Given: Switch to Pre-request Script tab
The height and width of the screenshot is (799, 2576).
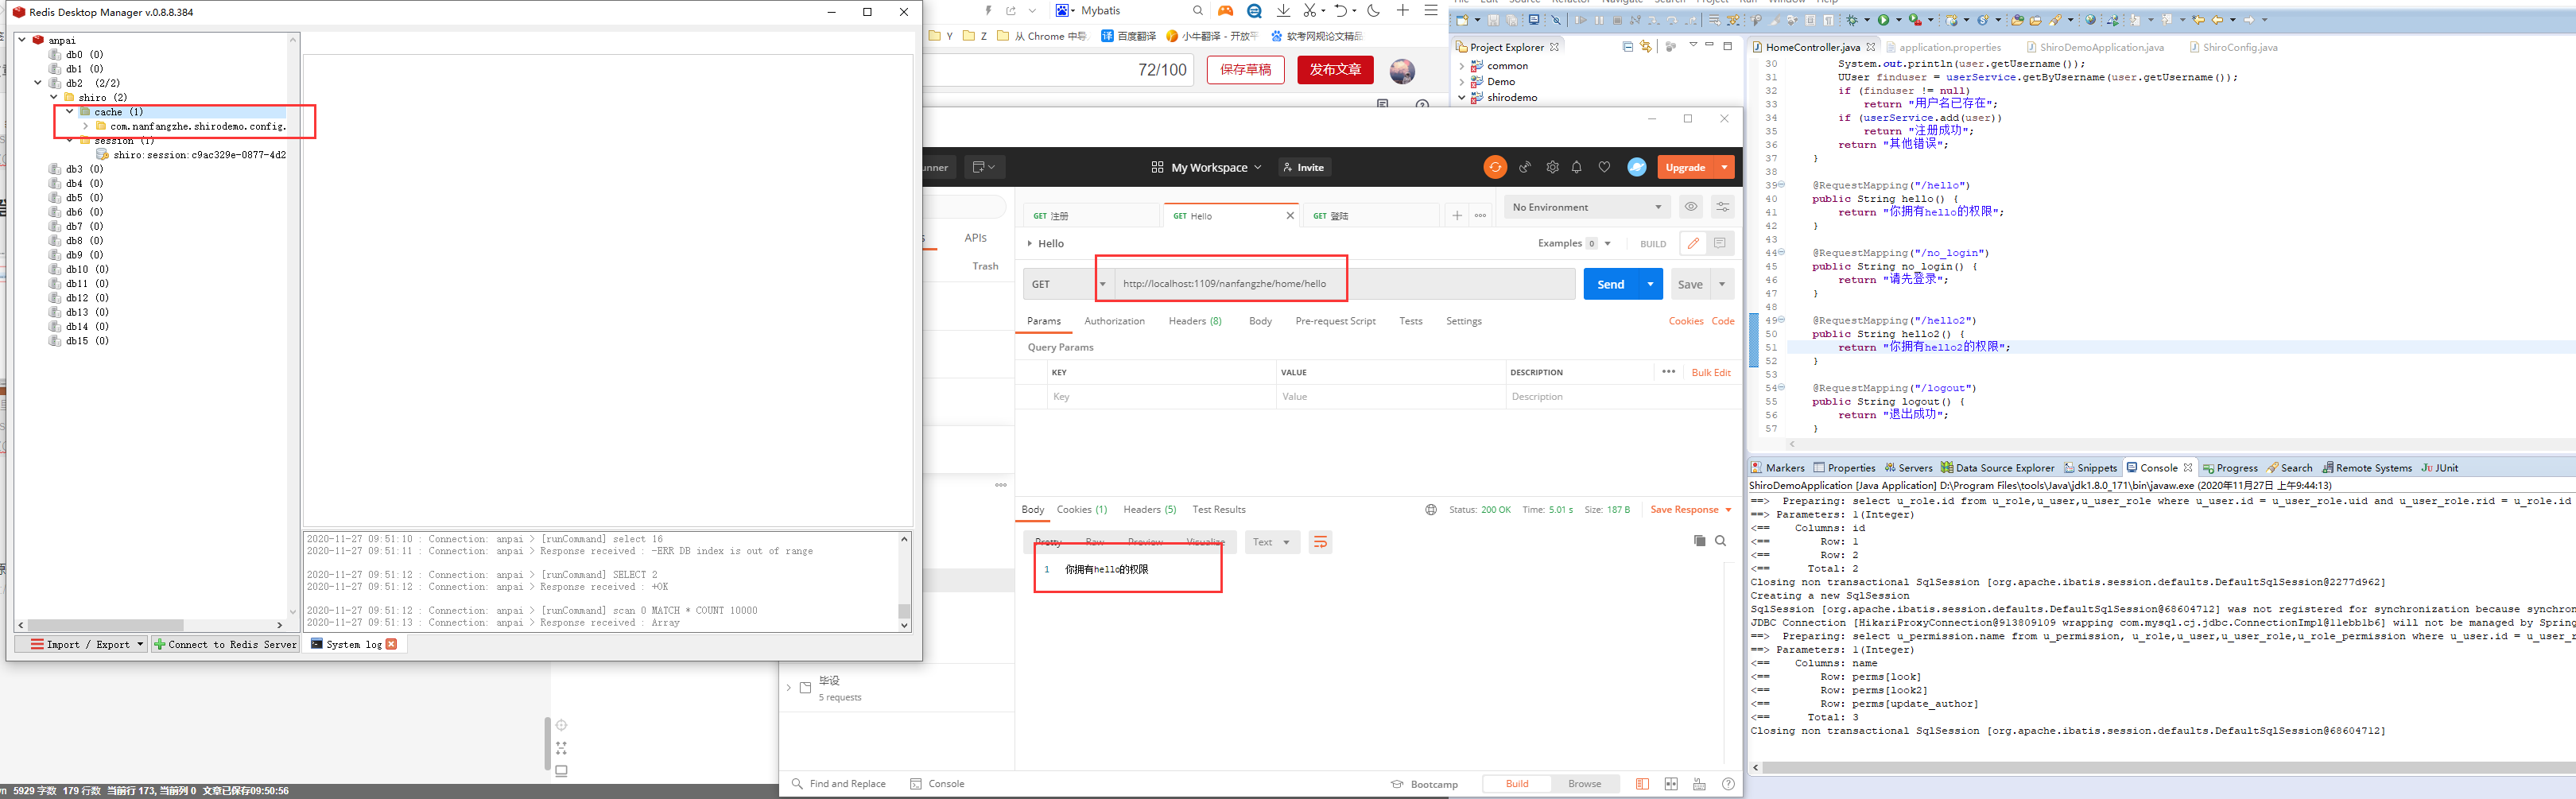Looking at the screenshot, I should pyautogui.click(x=1335, y=321).
